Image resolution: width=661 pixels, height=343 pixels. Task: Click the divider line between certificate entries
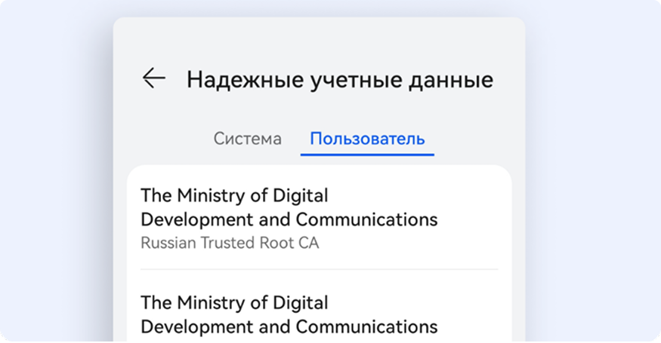pyautogui.click(x=319, y=269)
